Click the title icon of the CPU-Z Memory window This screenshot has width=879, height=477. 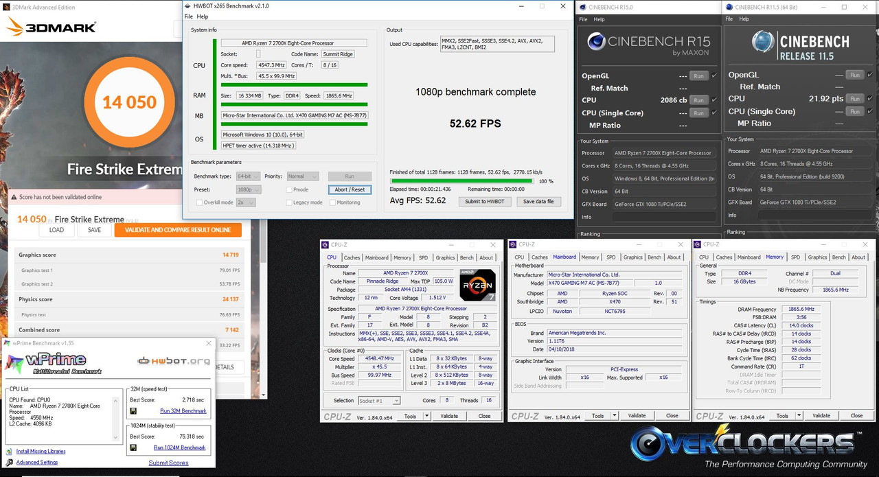point(698,244)
